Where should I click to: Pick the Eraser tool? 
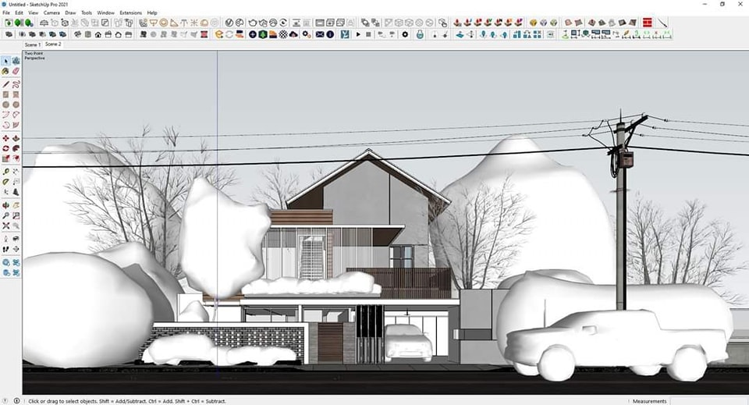(16, 71)
